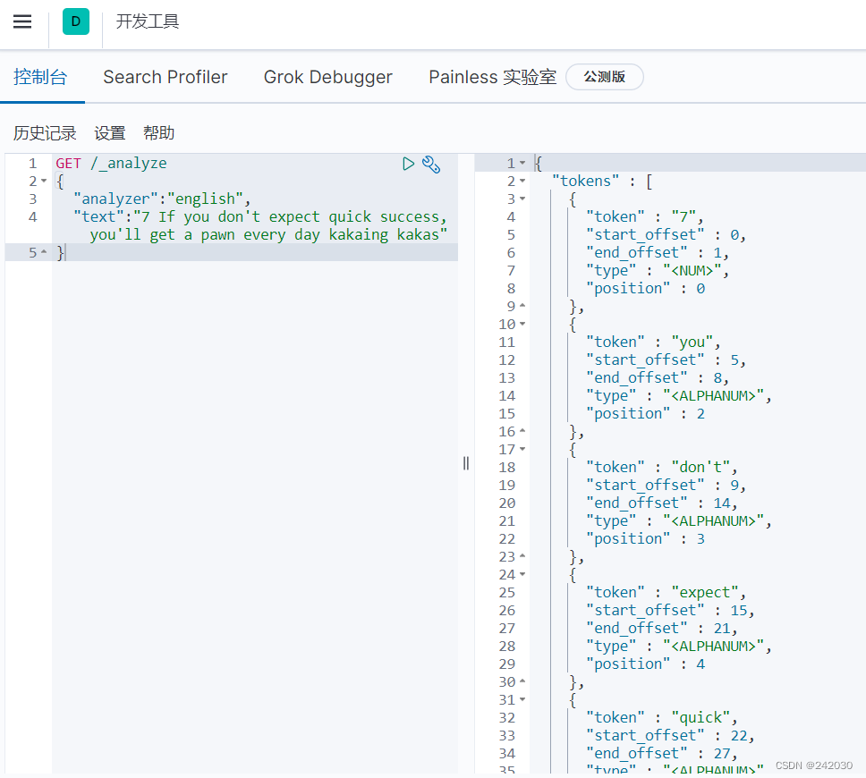Screen dimensions: 866x778
Task: Click the green D space avatar
Action: click(x=76, y=21)
